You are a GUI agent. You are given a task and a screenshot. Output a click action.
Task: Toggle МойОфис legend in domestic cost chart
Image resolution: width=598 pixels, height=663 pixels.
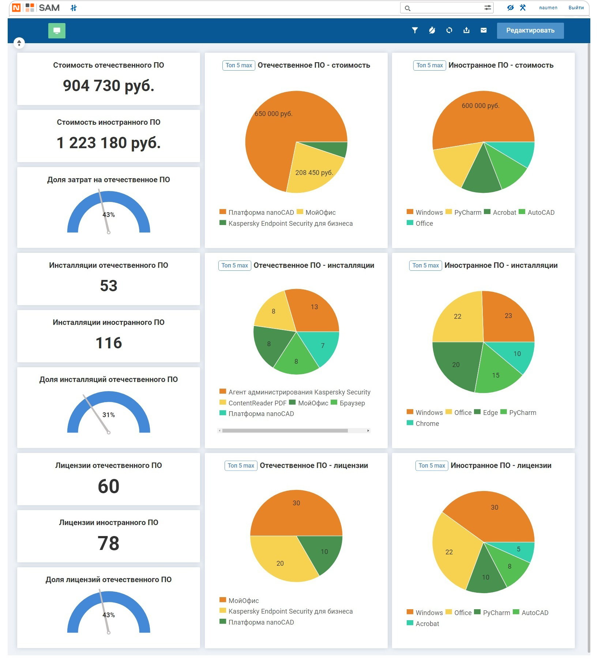(316, 213)
